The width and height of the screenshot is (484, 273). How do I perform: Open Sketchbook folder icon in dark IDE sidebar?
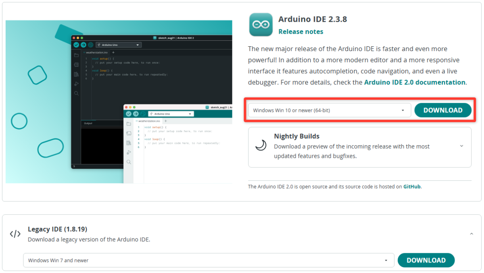click(x=76, y=55)
